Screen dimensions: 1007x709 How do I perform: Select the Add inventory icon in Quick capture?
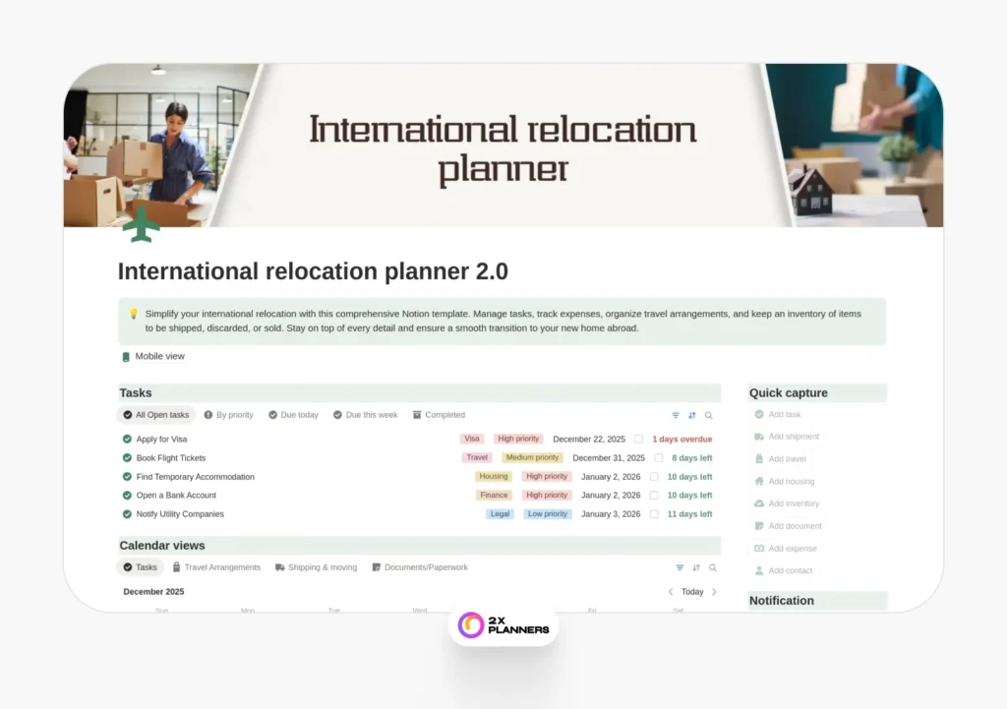coord(759,503)
